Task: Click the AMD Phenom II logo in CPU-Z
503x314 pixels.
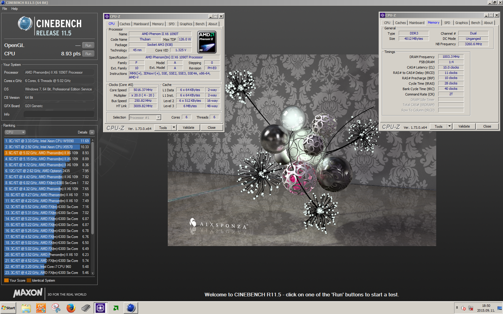Action: [x=207, y=43]
